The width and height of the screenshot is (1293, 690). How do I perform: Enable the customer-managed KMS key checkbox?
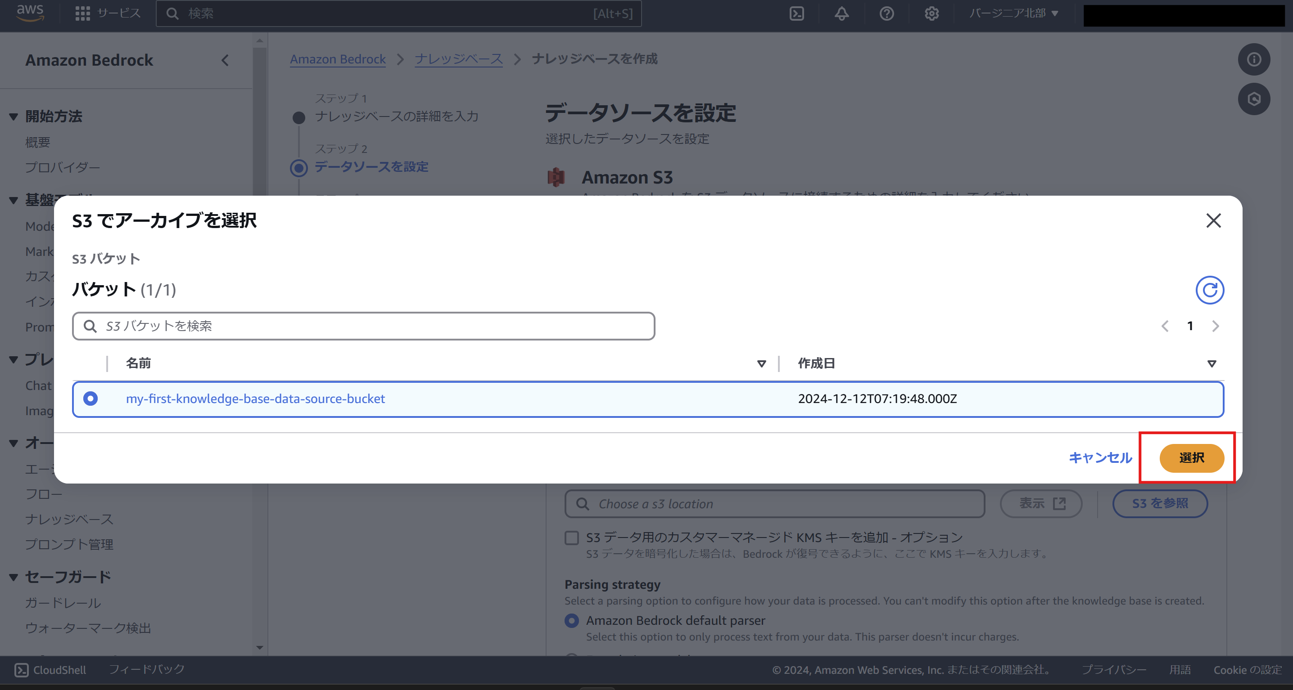click(571, 538)
